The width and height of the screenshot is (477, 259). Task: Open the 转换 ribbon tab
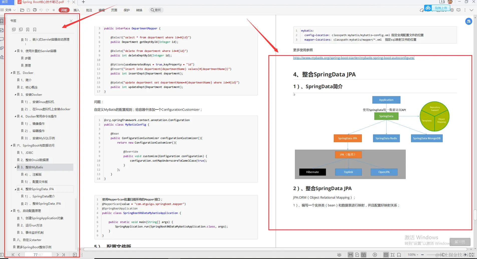click(139, 10)
